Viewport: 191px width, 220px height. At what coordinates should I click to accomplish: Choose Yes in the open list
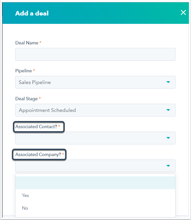tap(25, 195)
